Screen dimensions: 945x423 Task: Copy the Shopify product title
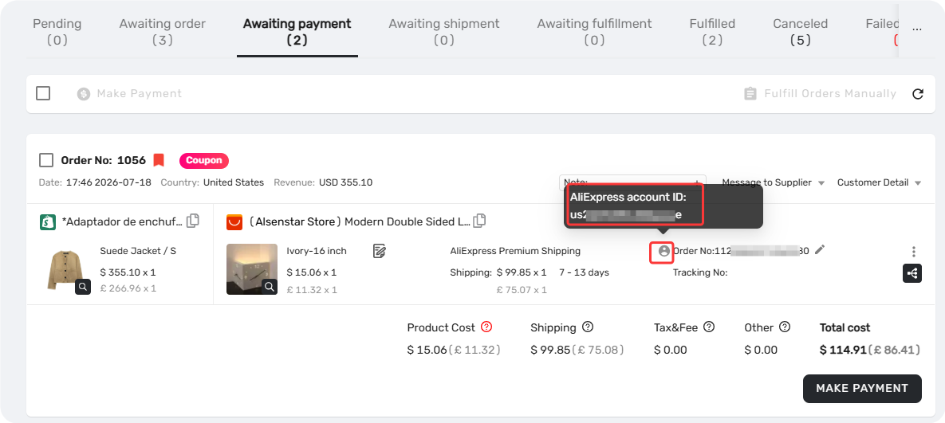point(193,221)
